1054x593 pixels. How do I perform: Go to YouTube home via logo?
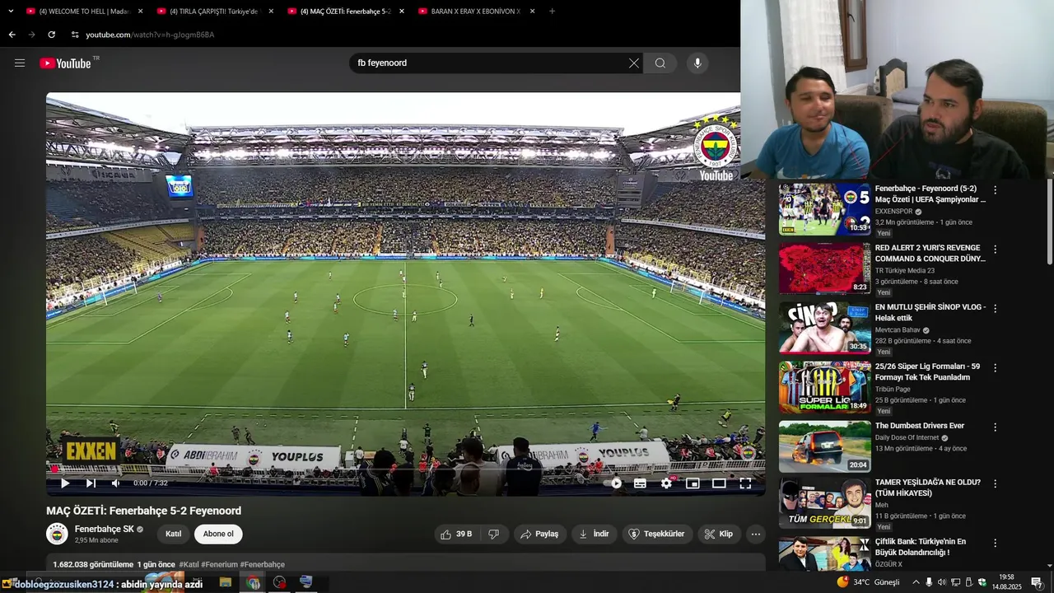[65, 63]
